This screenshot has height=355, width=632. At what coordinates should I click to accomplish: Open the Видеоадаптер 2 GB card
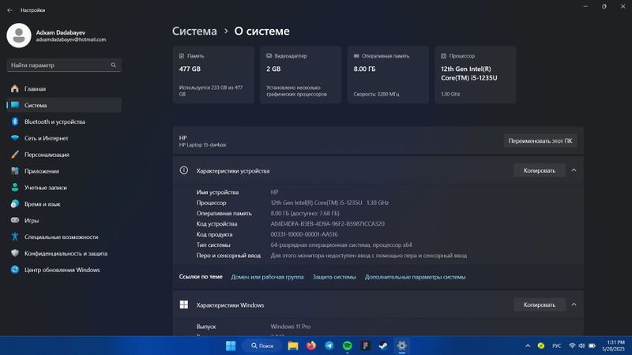[x=301, y=75]
